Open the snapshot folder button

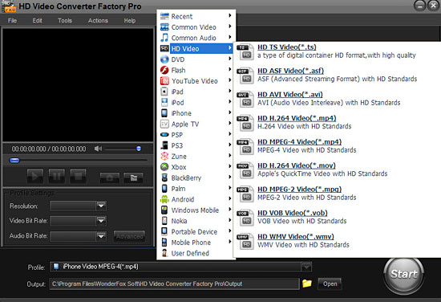(133, 178)
